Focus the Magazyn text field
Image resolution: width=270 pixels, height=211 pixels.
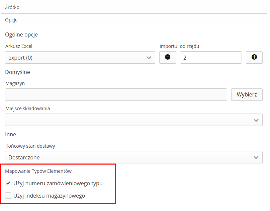pos(116,94)
